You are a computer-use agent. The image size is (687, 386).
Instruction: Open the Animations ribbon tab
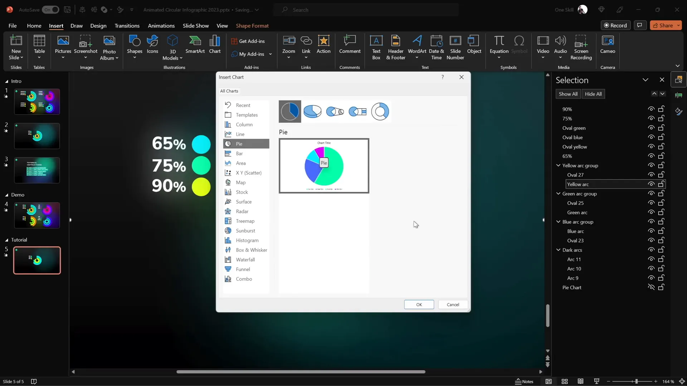click(161, 26)
